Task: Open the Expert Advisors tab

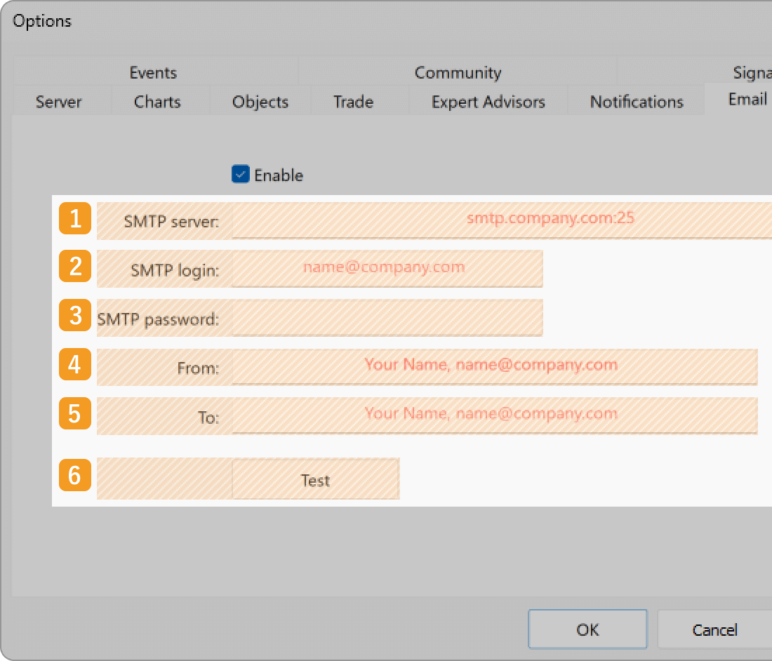Action: click(488, 102)
